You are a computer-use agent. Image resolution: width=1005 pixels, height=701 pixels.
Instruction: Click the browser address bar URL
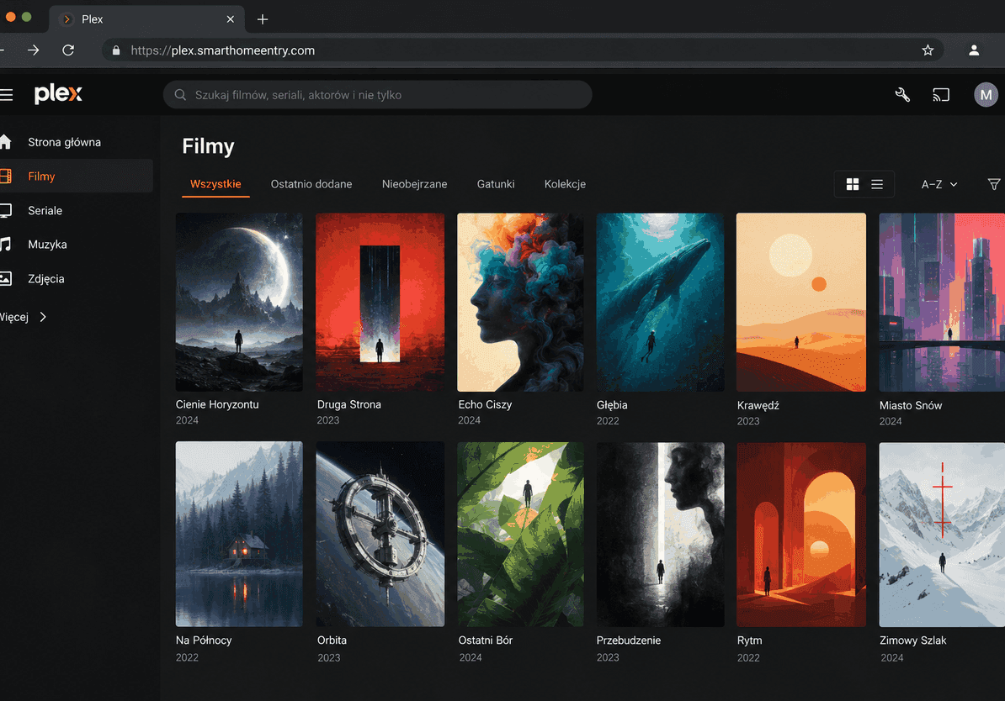coord(222,50)
